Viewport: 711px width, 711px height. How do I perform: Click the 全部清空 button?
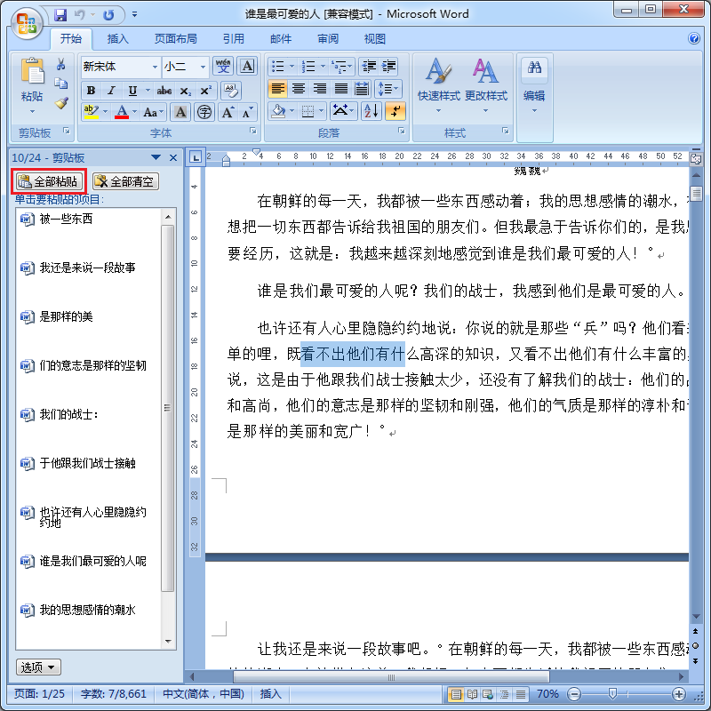coord(125,181)
